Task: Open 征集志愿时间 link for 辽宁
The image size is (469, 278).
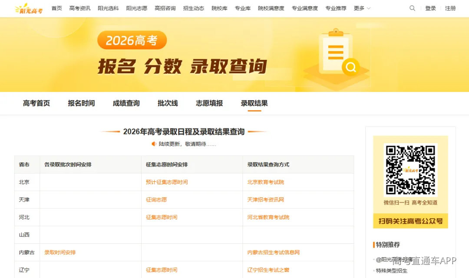Action: [162, 270]
